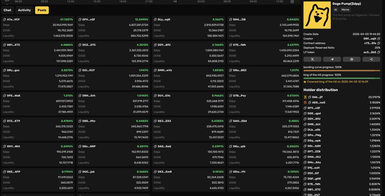The width and height of the screenshot is (385, 196).
Task: Select pool address DEJ...EX3
Action: click(164, 121)
